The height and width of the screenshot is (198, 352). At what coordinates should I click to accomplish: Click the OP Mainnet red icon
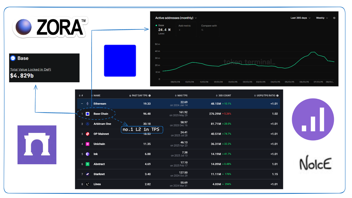(87, 134)
